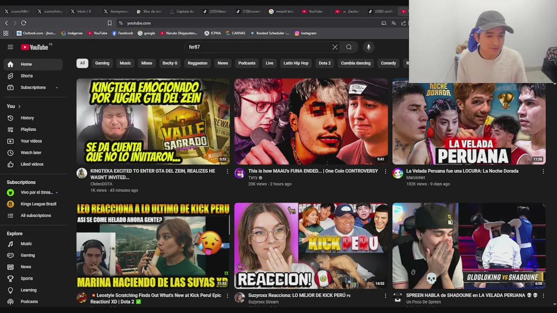Select the Becky G filter chip
This screenshot has width=557, height=313.
coord(170,63)
